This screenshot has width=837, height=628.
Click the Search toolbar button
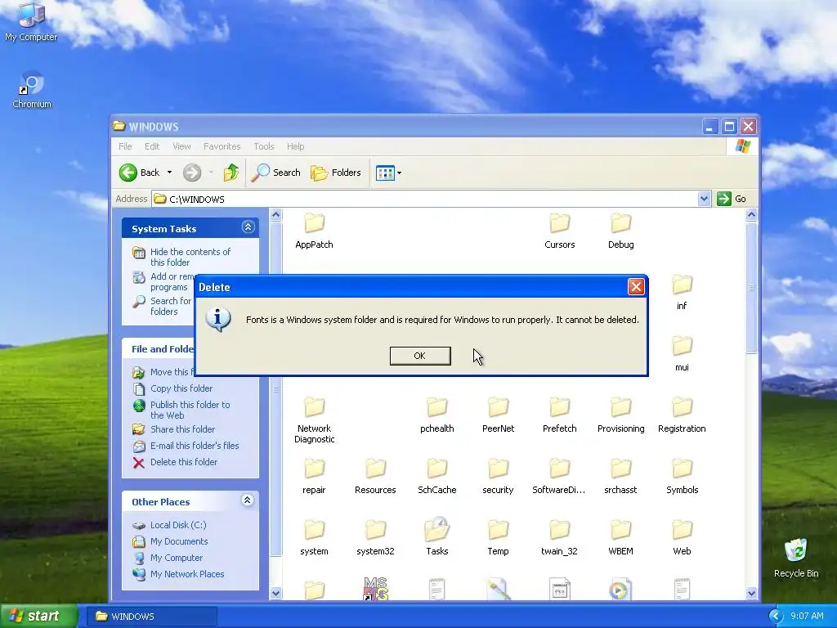pos(275,173)
